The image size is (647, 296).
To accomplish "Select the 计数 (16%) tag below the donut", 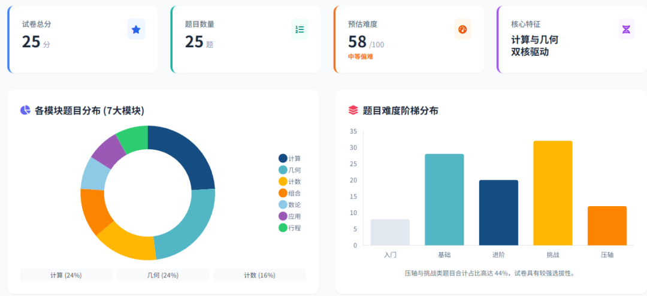I will (259, 275).
